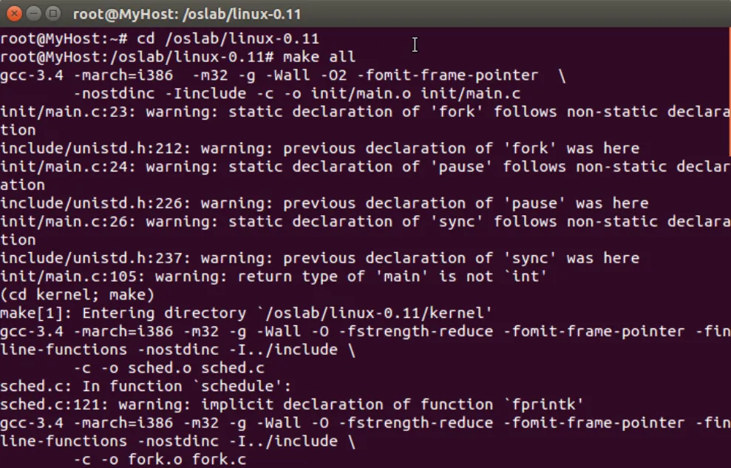The image size is (731, 468).
Task: Click the 'init/main.c:105' return type warning
Action: [273, 277]
